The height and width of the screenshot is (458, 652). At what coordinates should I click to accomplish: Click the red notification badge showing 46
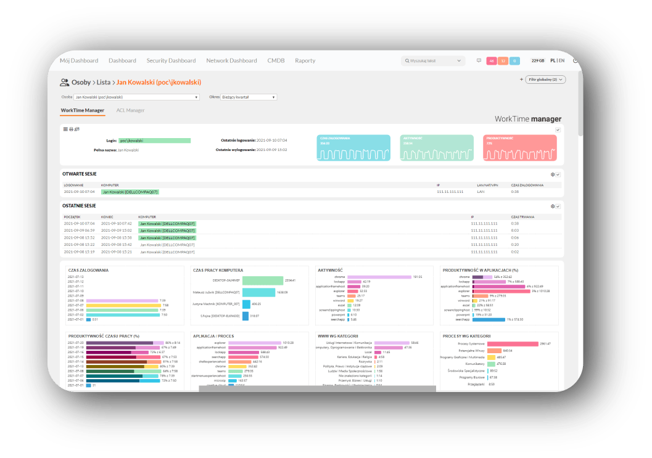click(x=492, y=60)
